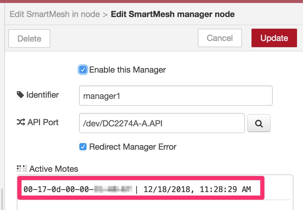Image resolution: width=303 pixels, height=210 pixels.
Task: Toggle the Enable this Manager checkbox
Action: pos(83,70)
